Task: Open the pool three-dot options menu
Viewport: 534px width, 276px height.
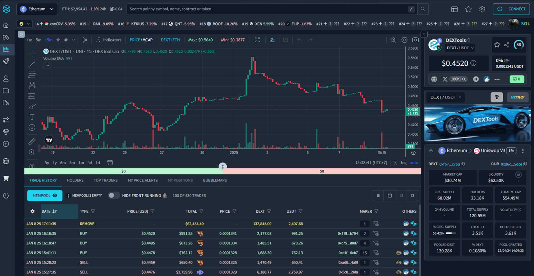Action: coord(523,151)
